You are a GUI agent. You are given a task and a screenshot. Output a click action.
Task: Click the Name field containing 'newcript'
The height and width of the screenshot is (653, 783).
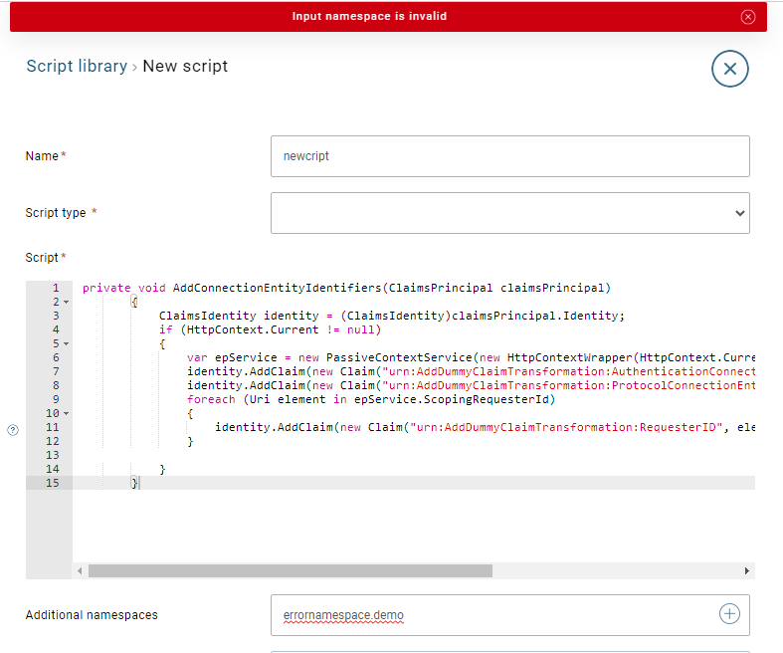[509, 156]
